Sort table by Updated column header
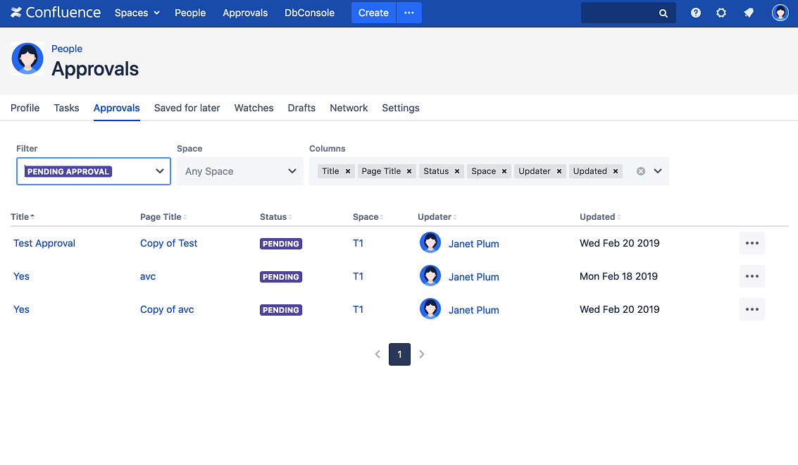 (598, 217)
